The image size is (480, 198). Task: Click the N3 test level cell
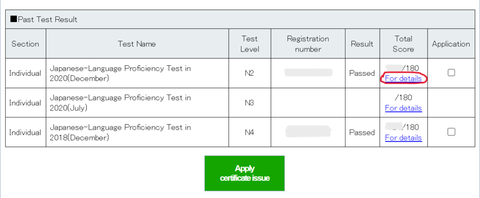[249, 103]
